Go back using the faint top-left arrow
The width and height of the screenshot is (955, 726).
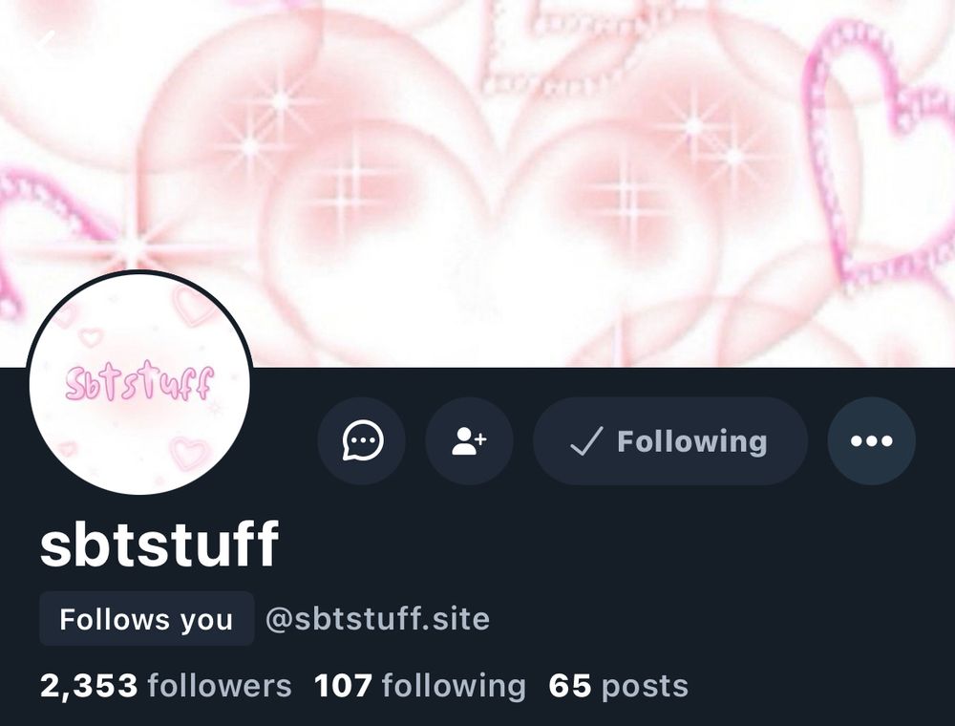[46, 40]
